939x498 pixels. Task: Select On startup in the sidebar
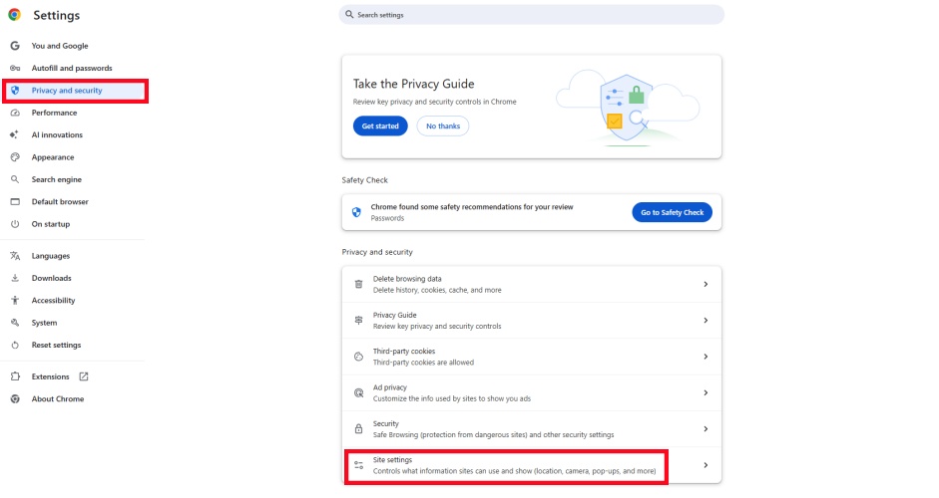[51, 224]
